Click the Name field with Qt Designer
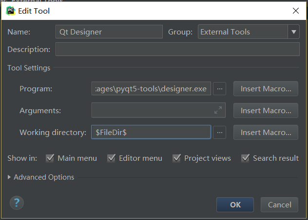The width and height of the screenshot is (308, 220). point(109,32)
